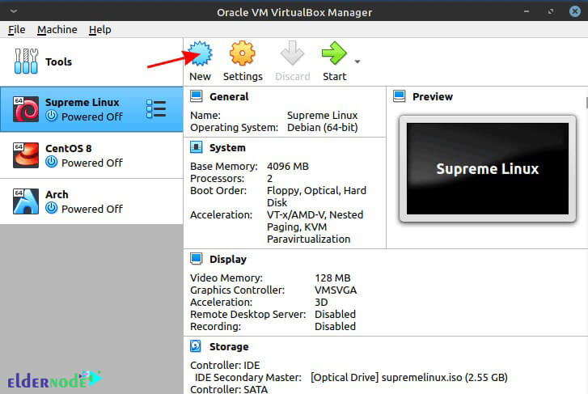
Task: Open Settings gear icon in toolbar
Action: [243, 53]
